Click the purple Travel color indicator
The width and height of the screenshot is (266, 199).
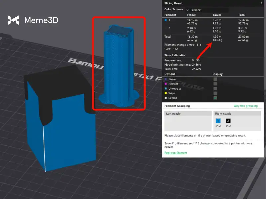tap(166, 79)
